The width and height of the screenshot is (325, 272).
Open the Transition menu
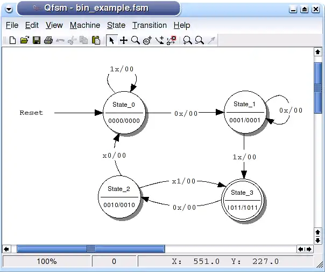point(150,25)
